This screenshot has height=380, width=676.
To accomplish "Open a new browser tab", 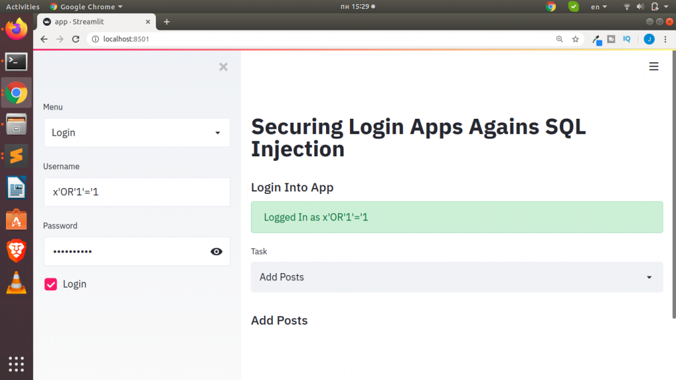I will [166, 21].
